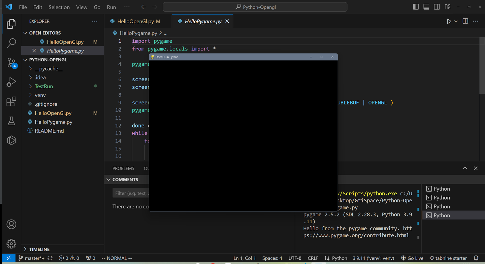Open the Manage settings gear

point(11,243)
